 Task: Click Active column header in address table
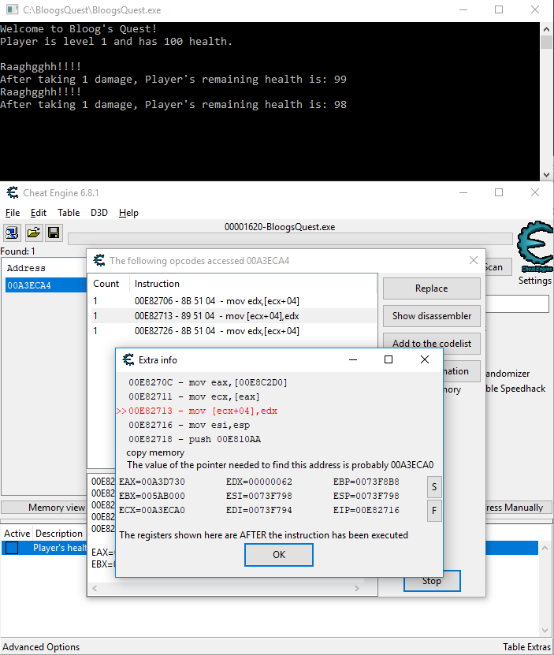tap(17, 534)
